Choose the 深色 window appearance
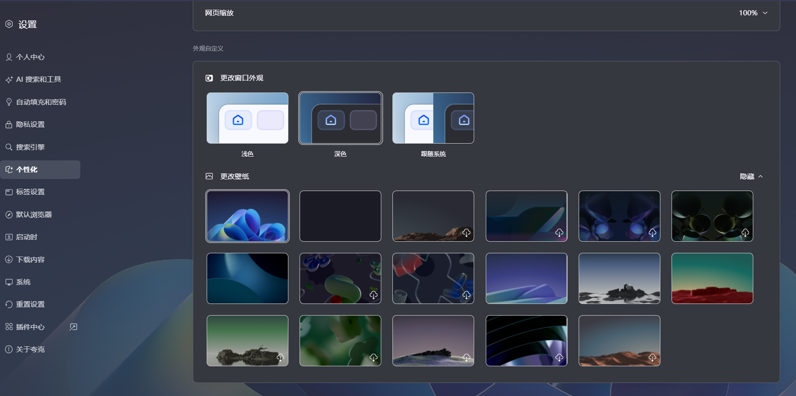Image resolution: width=796 pixels, height=396 pixels. click(x=340, y=118)
